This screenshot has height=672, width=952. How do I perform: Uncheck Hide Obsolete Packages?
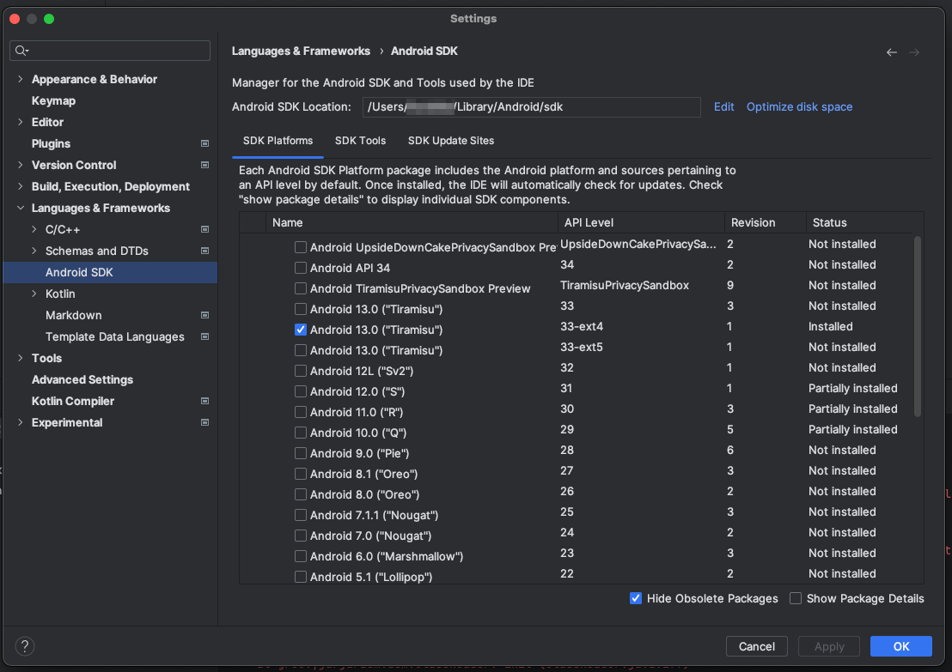tap(636, 598)
